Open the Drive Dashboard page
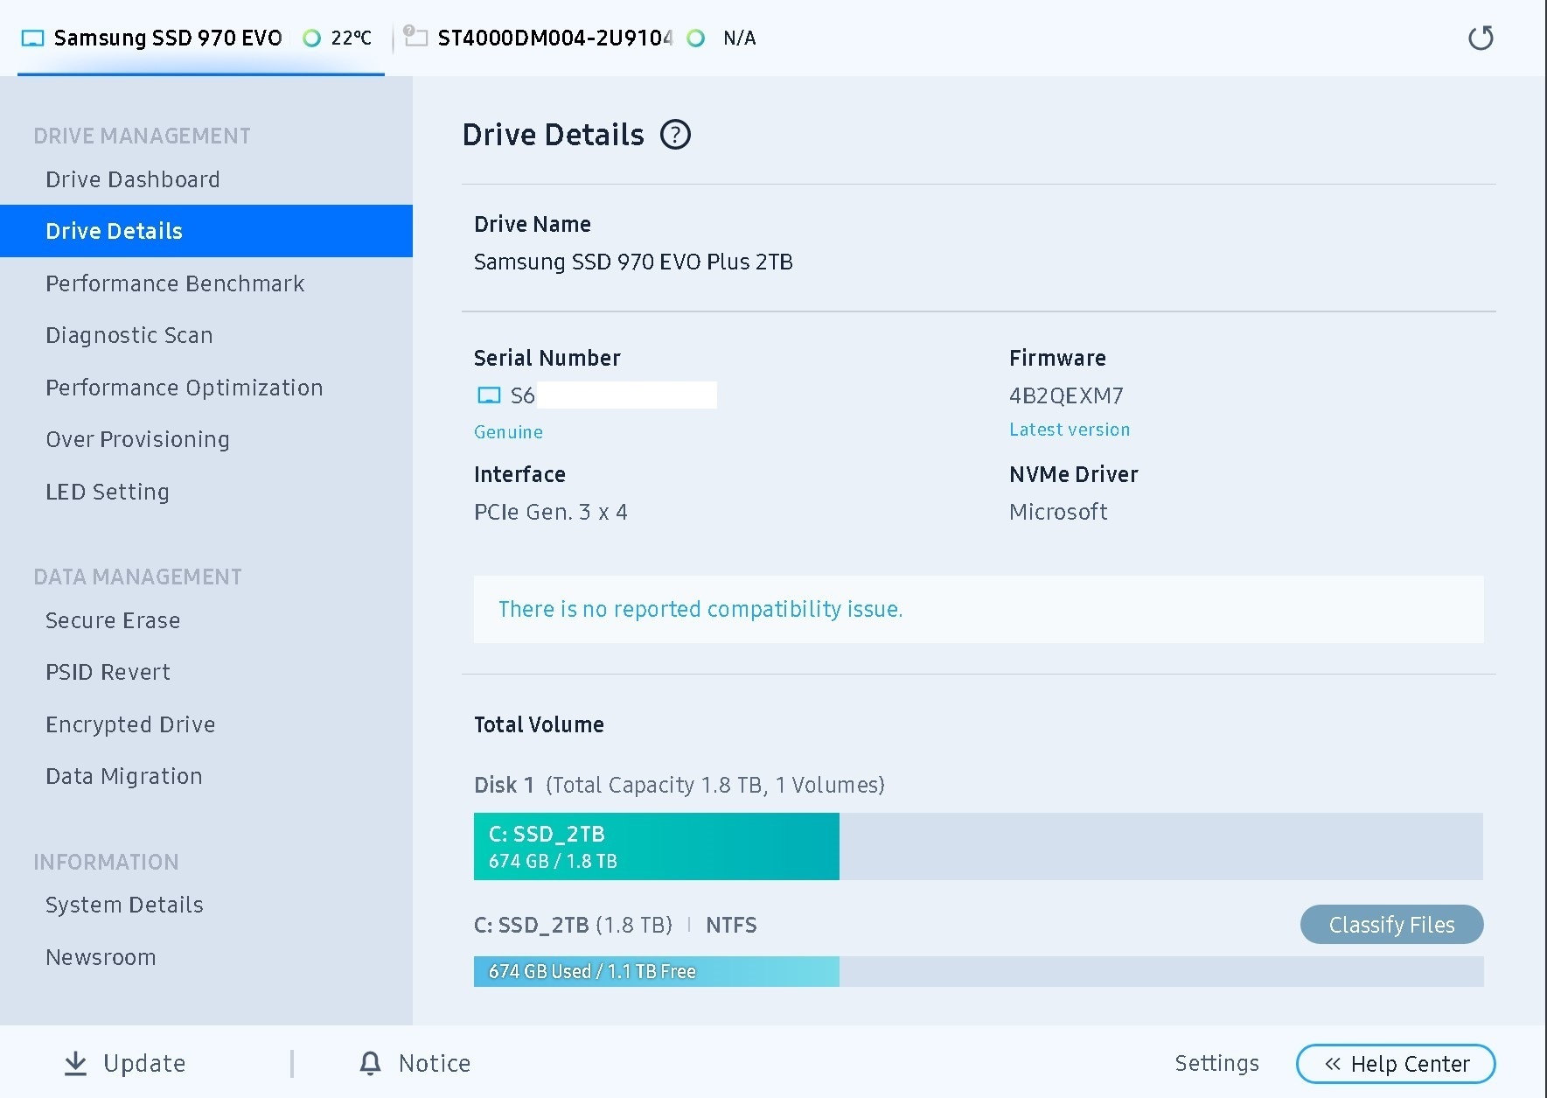The height and width of the screenshot is (1098, 1547). tap(132, 179)
